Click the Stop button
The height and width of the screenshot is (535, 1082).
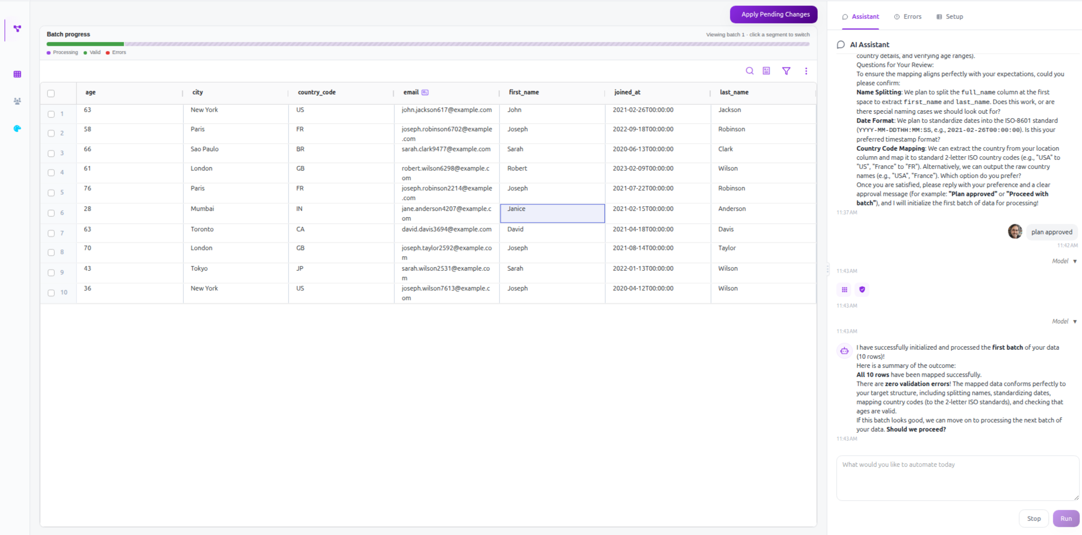click(1033, 518)
